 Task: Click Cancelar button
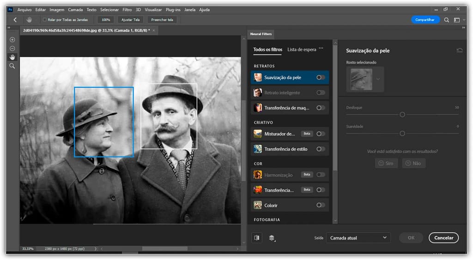pos(444,238)
